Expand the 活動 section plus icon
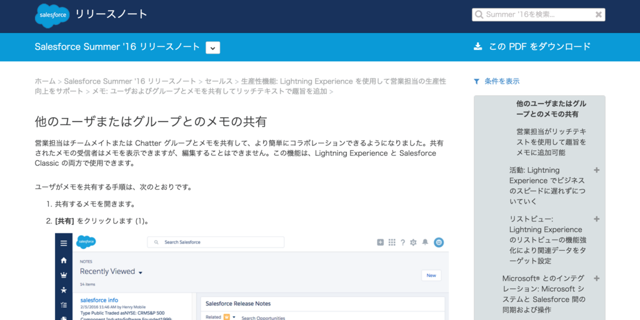The height and width of the screenshot is (320, 640). coord(596,170)
